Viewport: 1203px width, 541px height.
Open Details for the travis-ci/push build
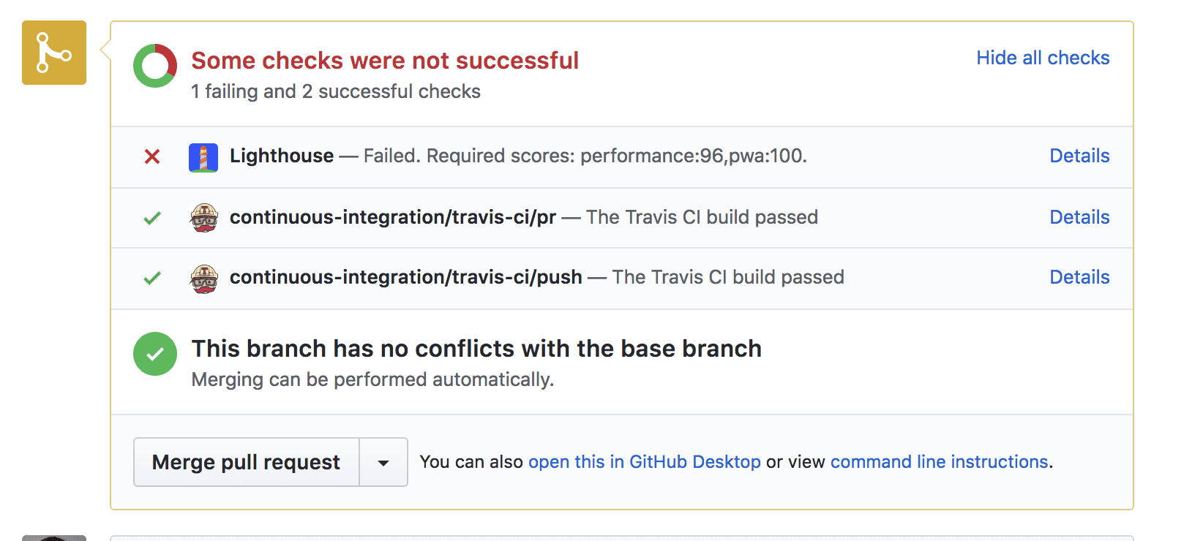pyautogui.click(x=1079, y=277)
